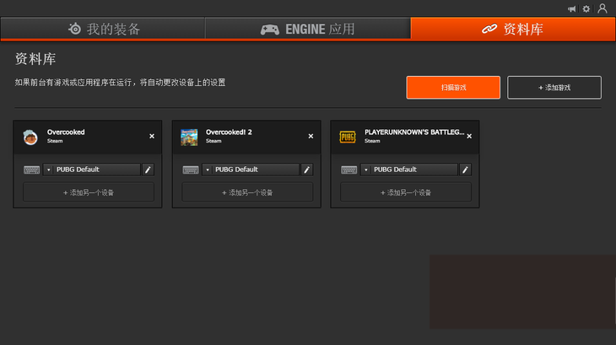Open the config dropdown in Overcooked! 2 card
The width and height of the screenshot is (616, 345).
tap(251, 170)
